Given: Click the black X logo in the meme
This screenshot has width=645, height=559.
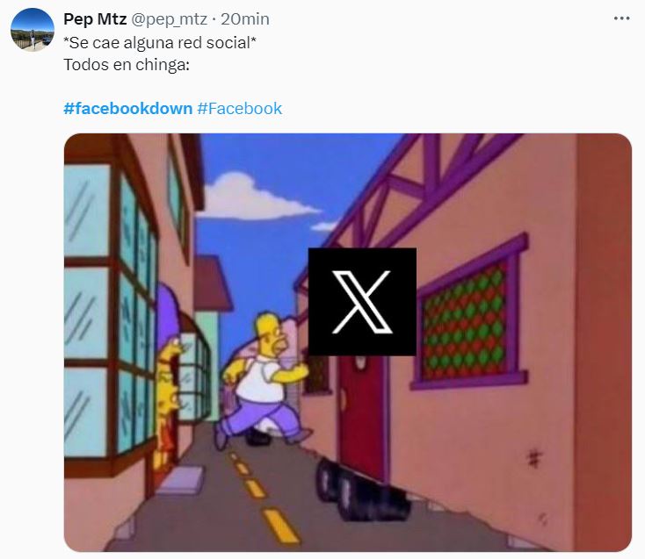Looking at the screenshot, I should pos(362,302).
